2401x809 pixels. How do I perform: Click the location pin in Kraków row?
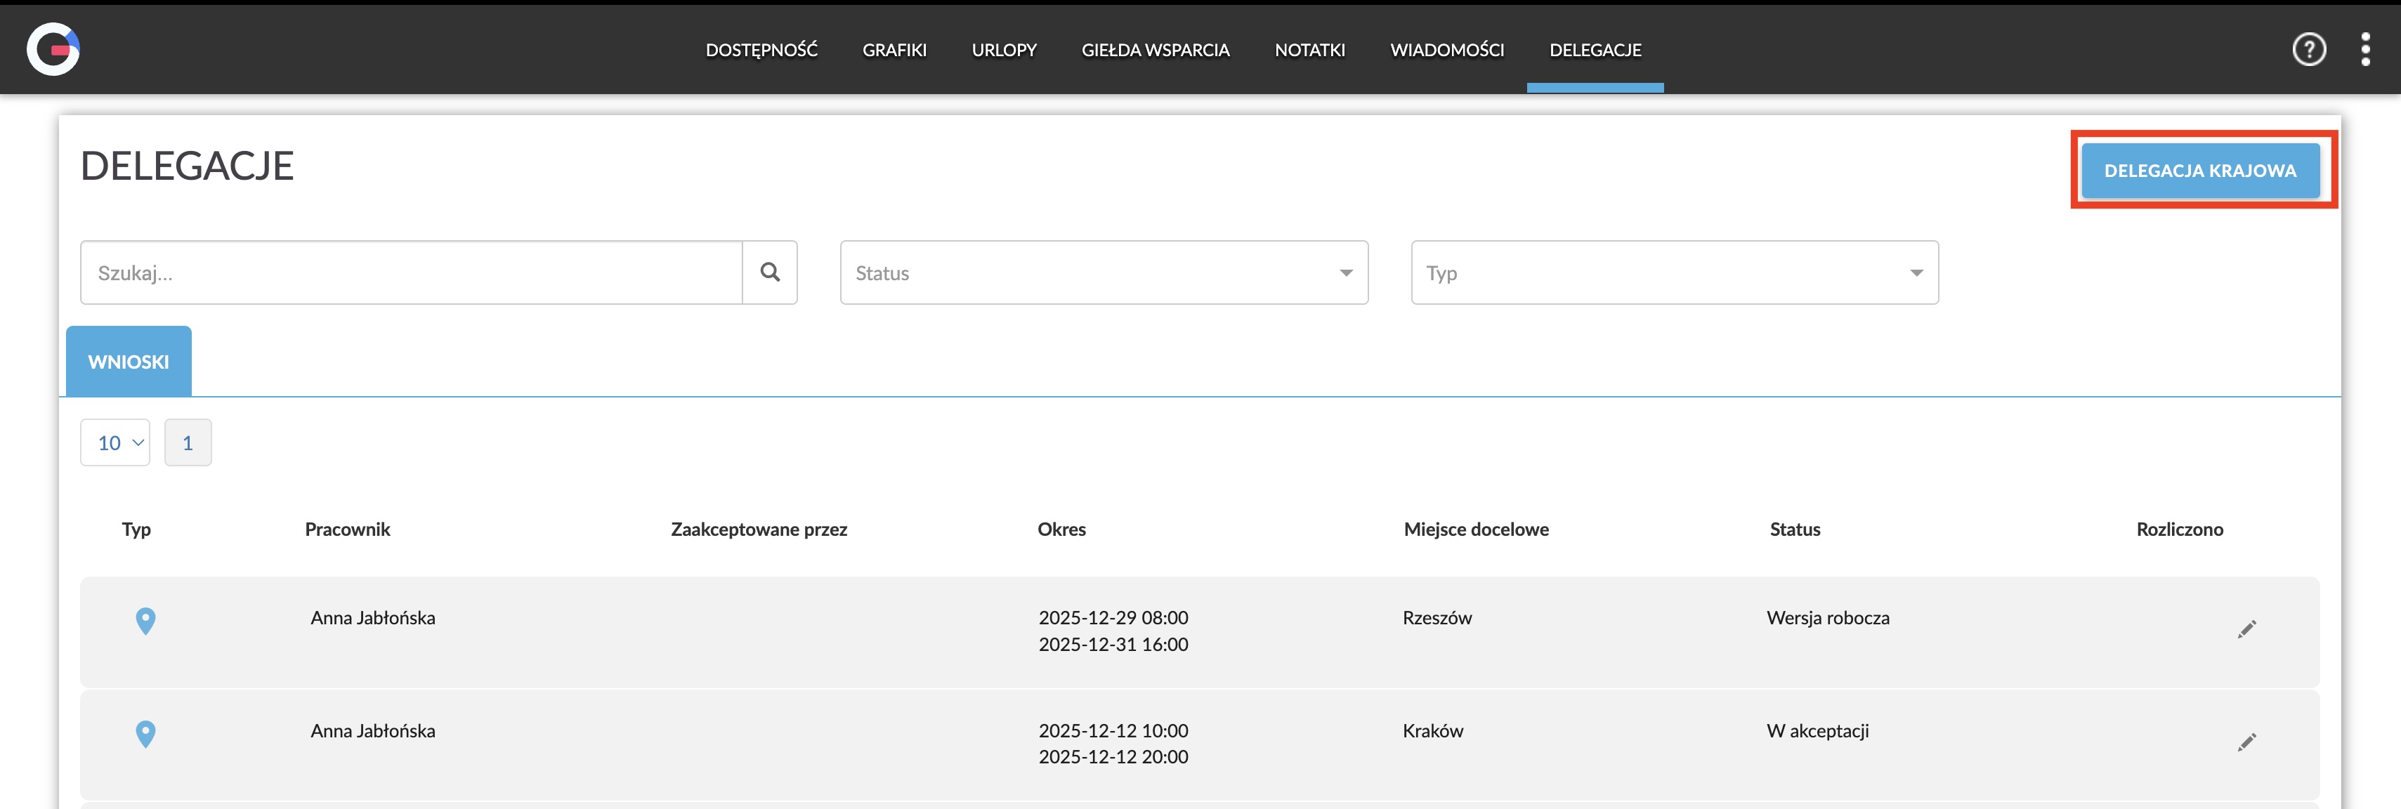145,733
